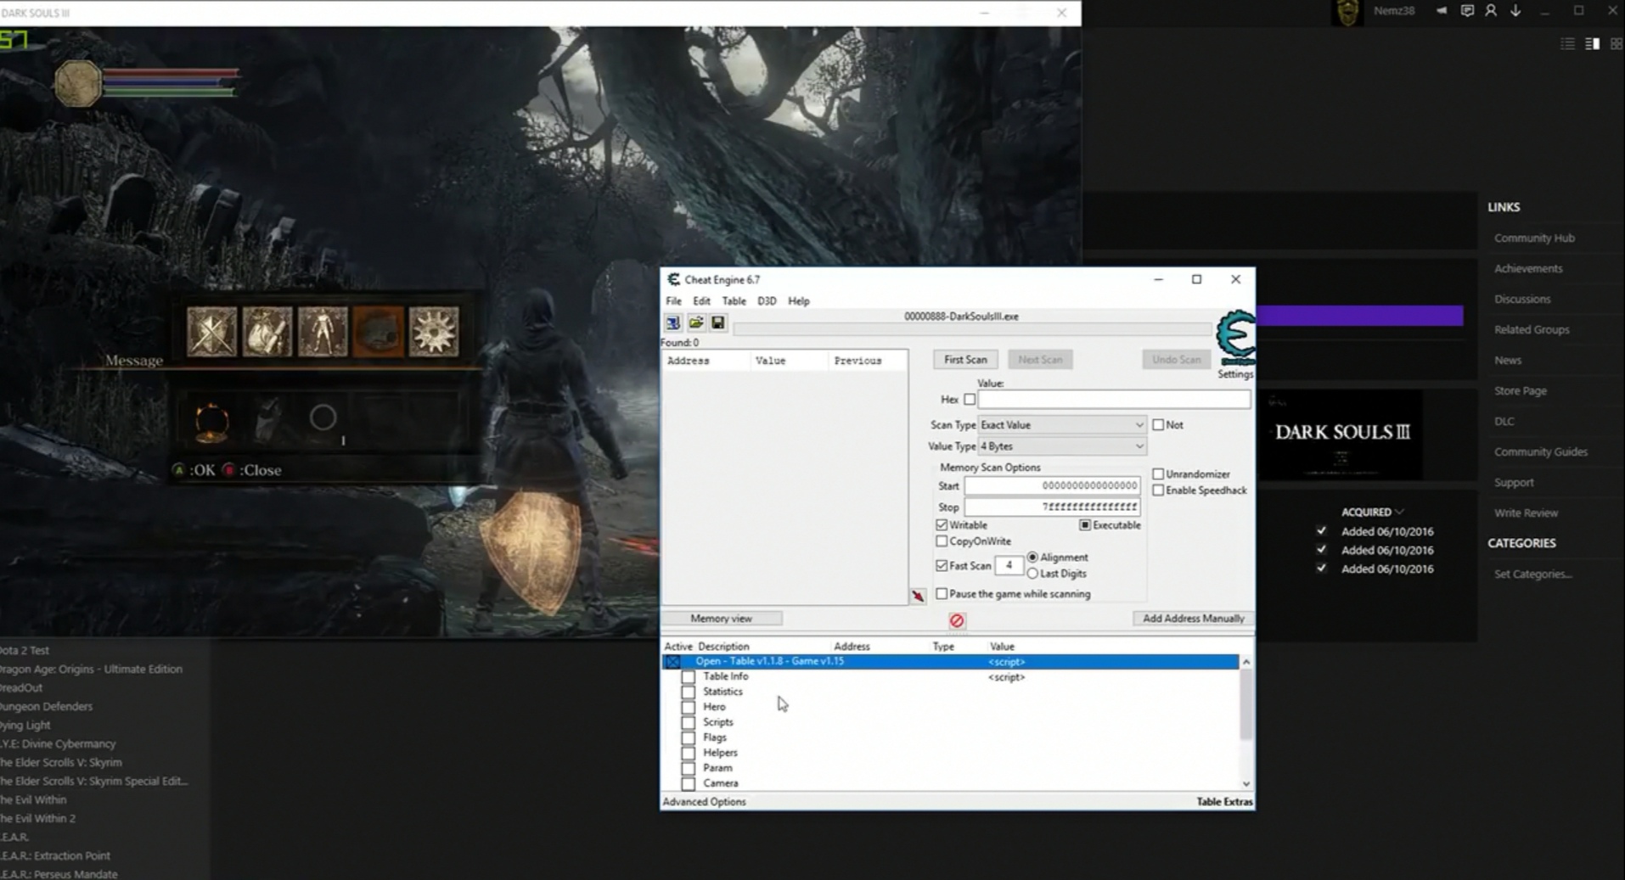Open the D3D menu
The height and width of the screenshot is (880, 1625).
tap(767, 300)
